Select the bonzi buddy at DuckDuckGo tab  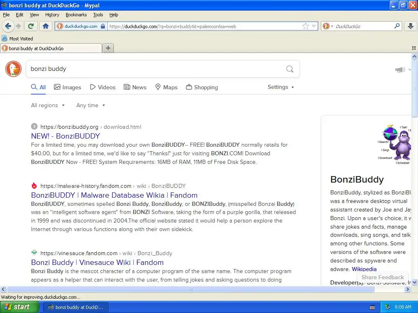click(51, 48)
